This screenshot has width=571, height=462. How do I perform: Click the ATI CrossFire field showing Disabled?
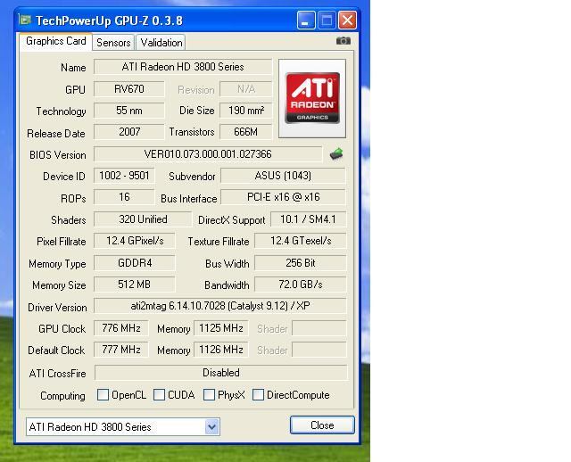221,373
